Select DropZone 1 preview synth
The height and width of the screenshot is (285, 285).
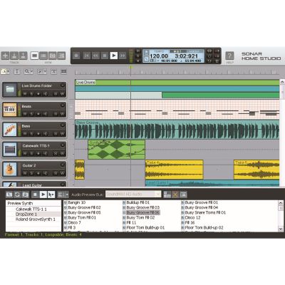[x=26, y=214]
